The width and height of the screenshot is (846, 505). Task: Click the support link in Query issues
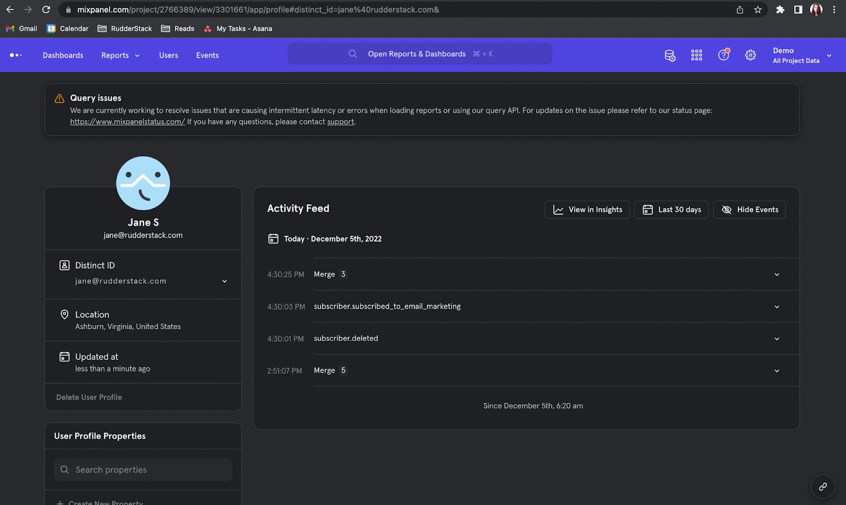coord(341,122)
